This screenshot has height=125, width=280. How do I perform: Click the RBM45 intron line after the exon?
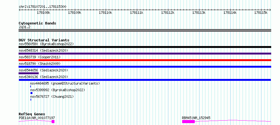[233, 121]
